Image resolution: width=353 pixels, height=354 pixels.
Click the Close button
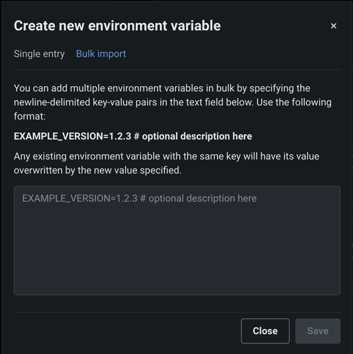pos(265,331)
